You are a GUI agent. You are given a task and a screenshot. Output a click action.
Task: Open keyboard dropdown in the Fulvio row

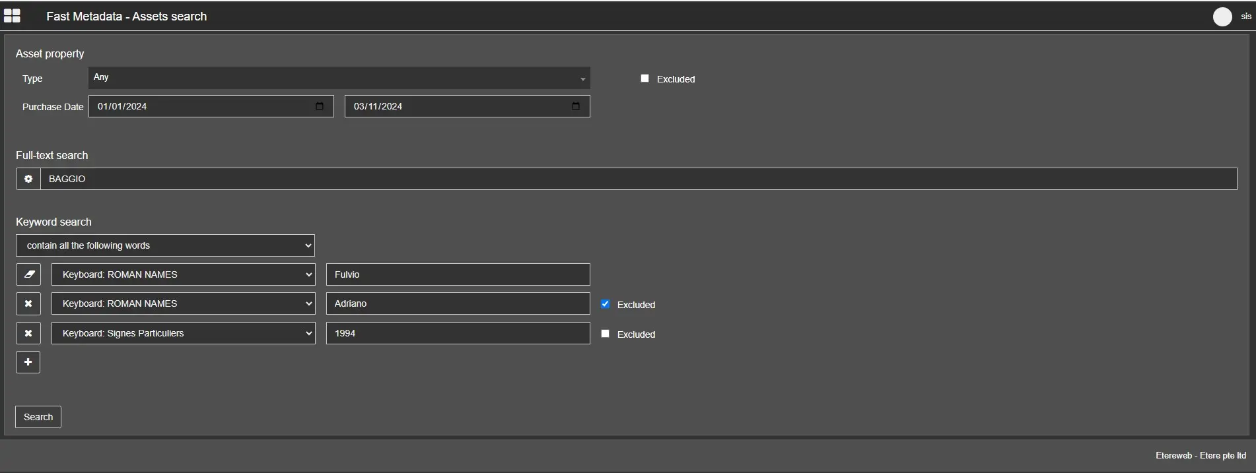[184, 274]
